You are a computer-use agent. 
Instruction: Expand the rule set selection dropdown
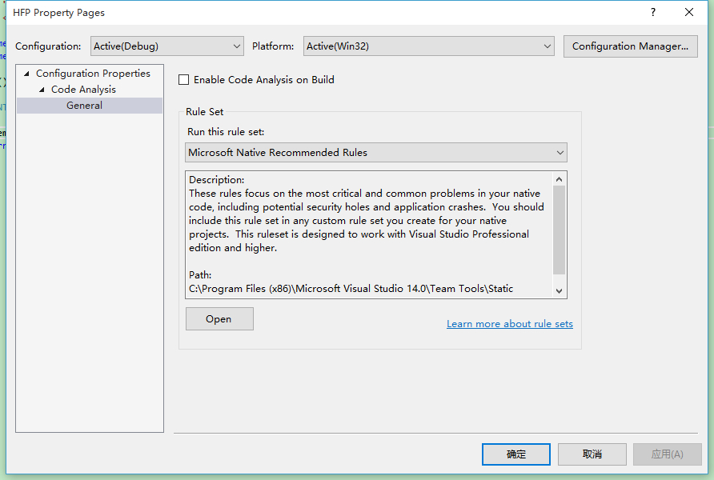[x=375, y=153]
